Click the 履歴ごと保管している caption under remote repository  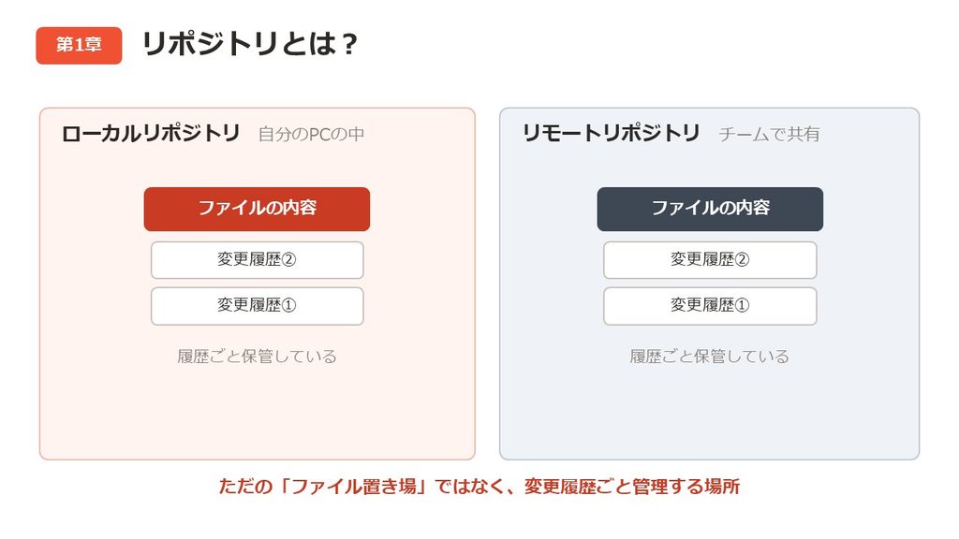pyautogui.click(x=710, y=357)
